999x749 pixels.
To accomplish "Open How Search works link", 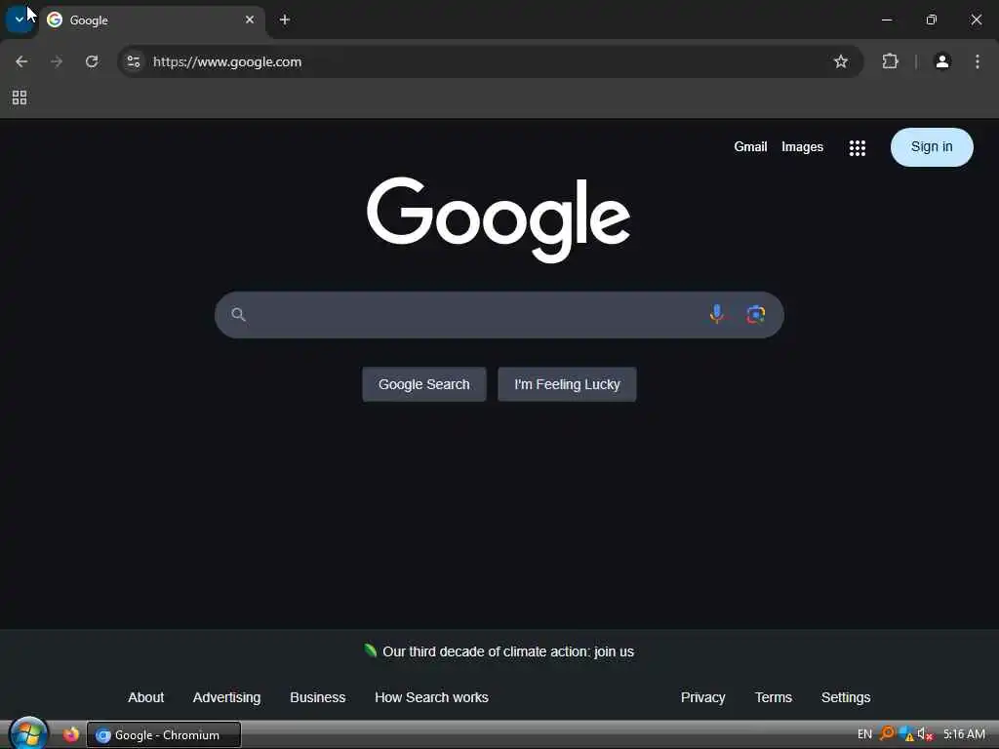I will click(431, 697).
